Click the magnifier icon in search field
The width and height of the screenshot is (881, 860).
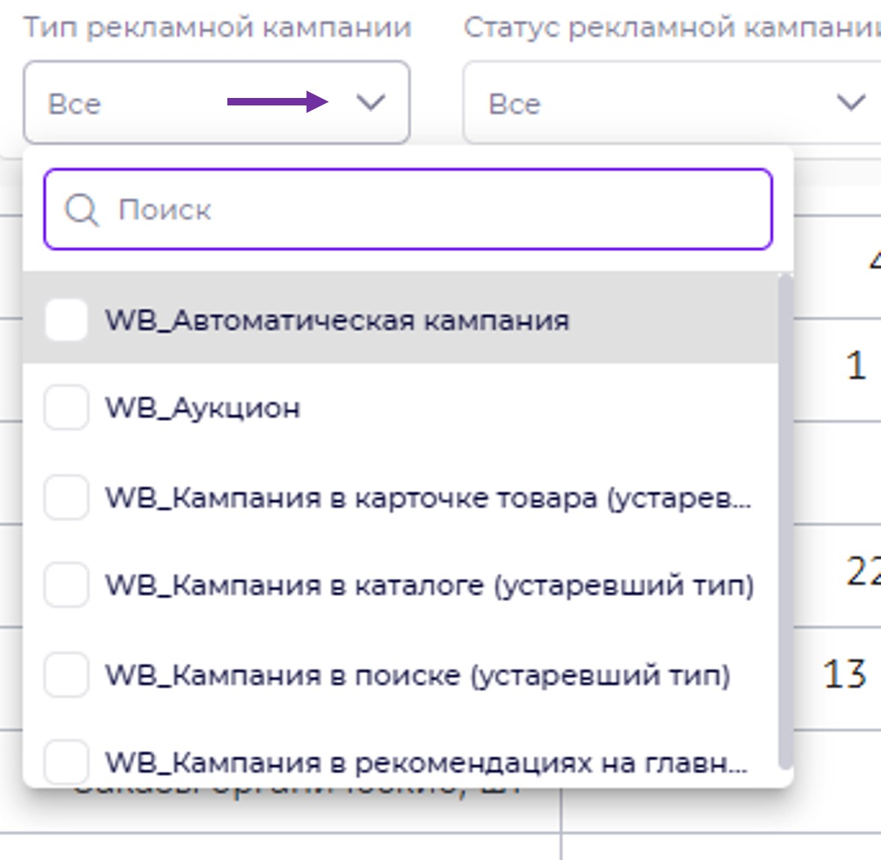pyautogui.click(x=81, y=210)
